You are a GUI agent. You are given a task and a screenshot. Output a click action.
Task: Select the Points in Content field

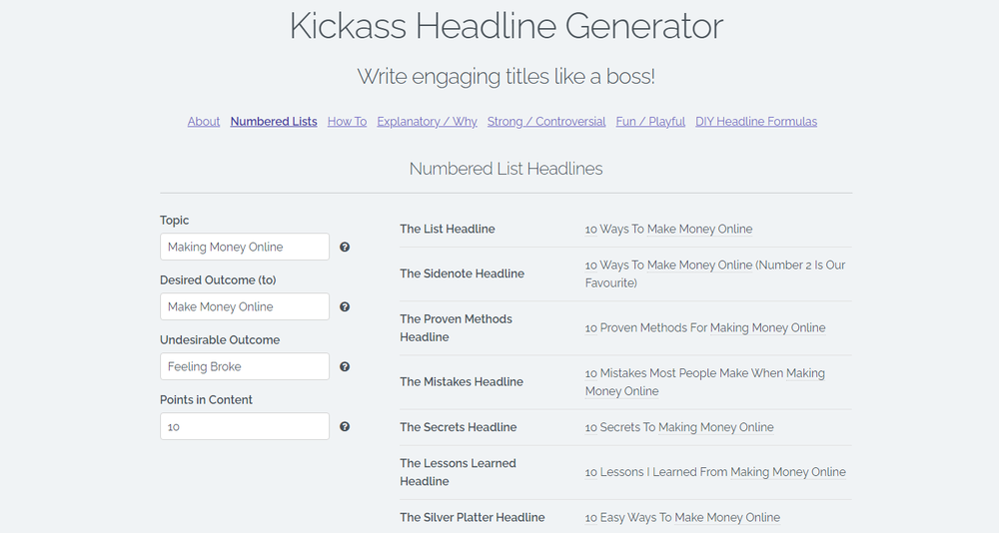pos(245,427)
